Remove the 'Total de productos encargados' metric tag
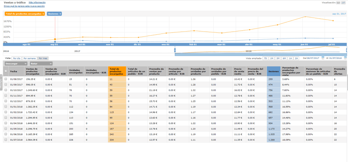 pos(43,14)
